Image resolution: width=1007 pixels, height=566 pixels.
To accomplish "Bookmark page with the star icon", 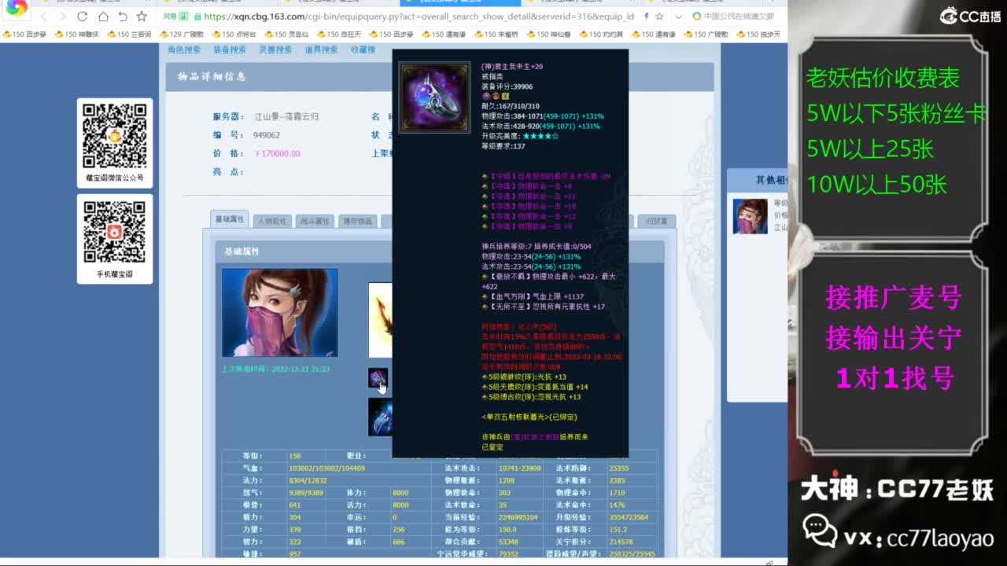I will tap(142, 17).
